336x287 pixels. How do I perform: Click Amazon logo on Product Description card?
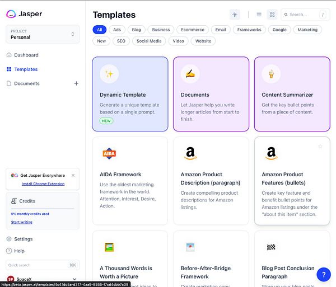(x=190, y=153)
